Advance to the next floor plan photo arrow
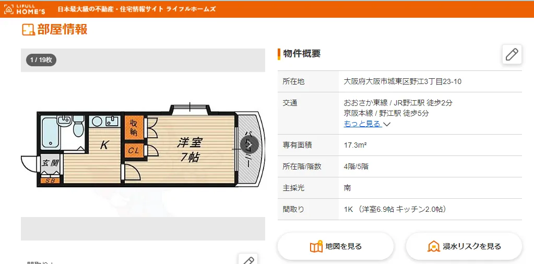Screen dimensions: 534x264 [x=250, y=145]
